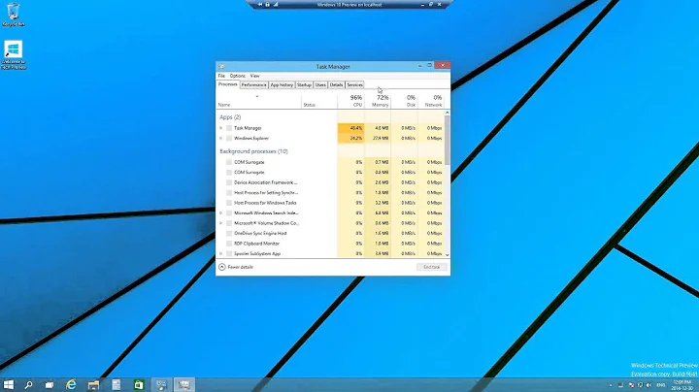The image size is (699, 392).
Task: Click the pin icon on the remote connection bar
Action: pyautogui.click(x=260, y=5)
